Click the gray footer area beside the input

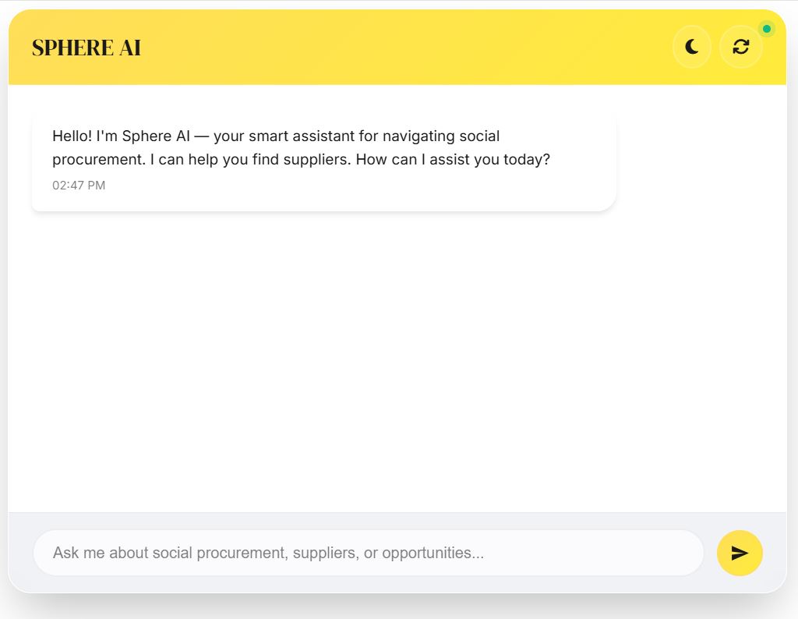pyautogui.click(x=19, y=553)
